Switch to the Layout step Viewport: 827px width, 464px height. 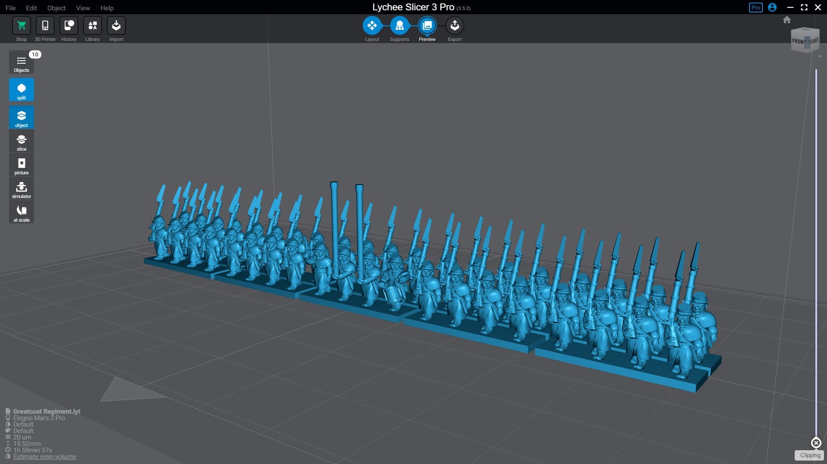tap(372, 26)
